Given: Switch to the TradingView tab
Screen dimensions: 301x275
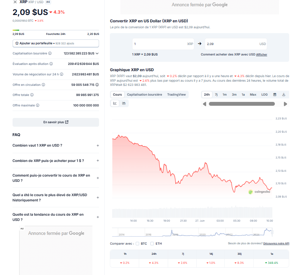Looking at the screenshot, I should coord(176,95).
